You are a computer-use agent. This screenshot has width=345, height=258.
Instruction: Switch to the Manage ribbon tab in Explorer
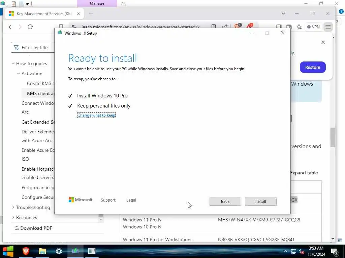coord(97,3)
